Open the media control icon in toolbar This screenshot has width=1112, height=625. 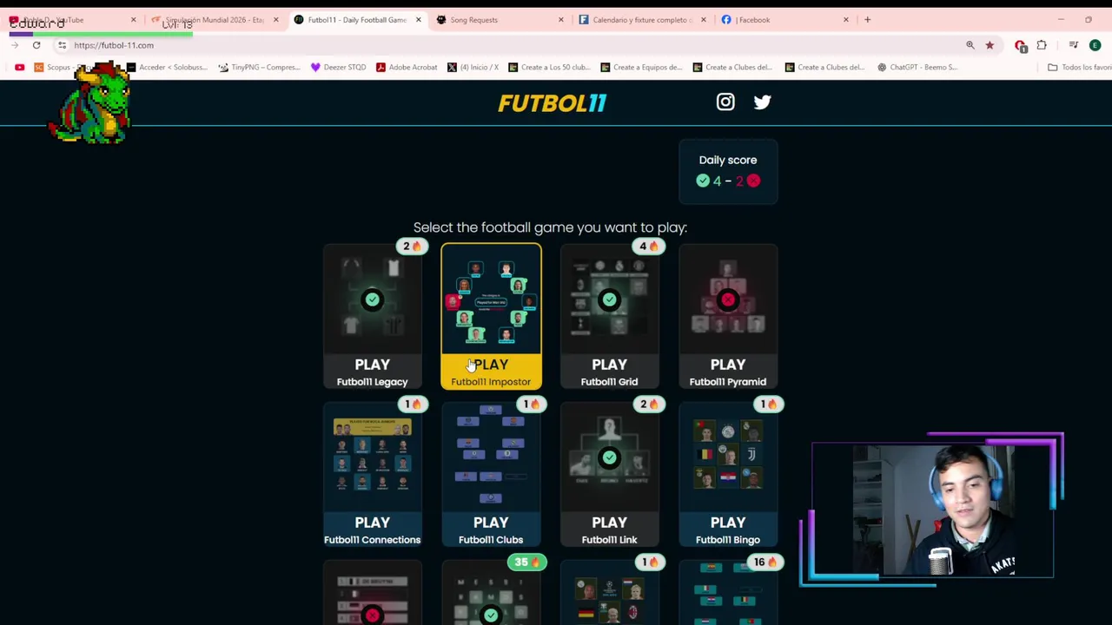tap(1074, 45)
